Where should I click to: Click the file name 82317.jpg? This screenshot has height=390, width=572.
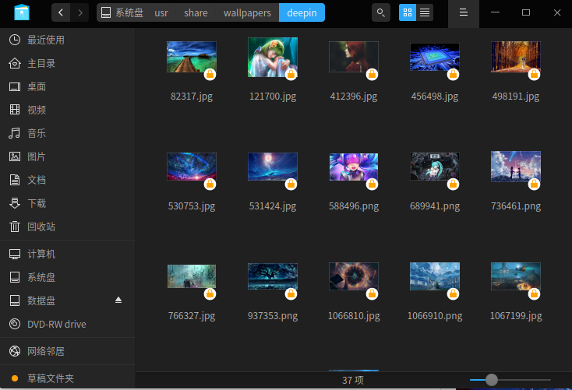(x=192, y=97)
